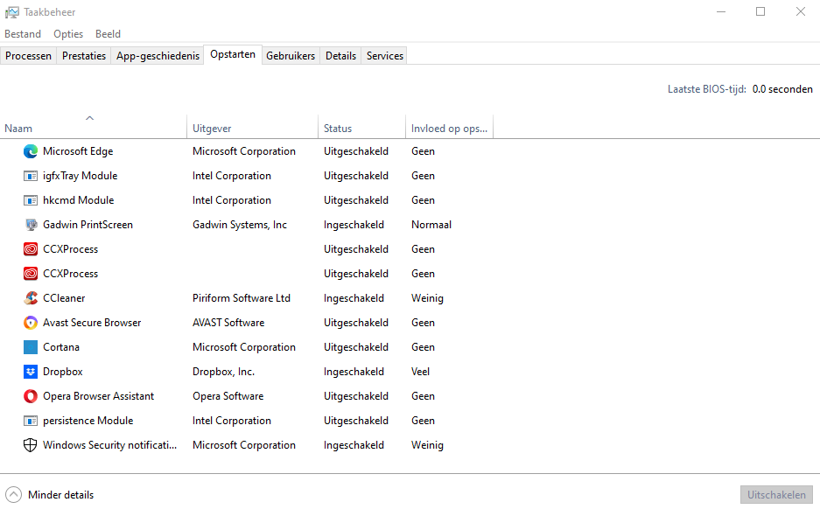The height and width of the screenshot is (516, 820).
Task: Click the Avast Secure Browser icon
Action: point(31,323)
